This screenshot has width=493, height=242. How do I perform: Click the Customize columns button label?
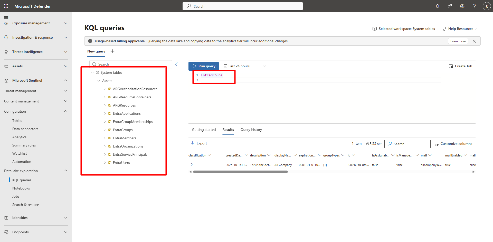tap(456, 144)
